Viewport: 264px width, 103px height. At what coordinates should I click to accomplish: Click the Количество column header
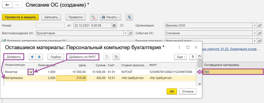click(45, 65)
